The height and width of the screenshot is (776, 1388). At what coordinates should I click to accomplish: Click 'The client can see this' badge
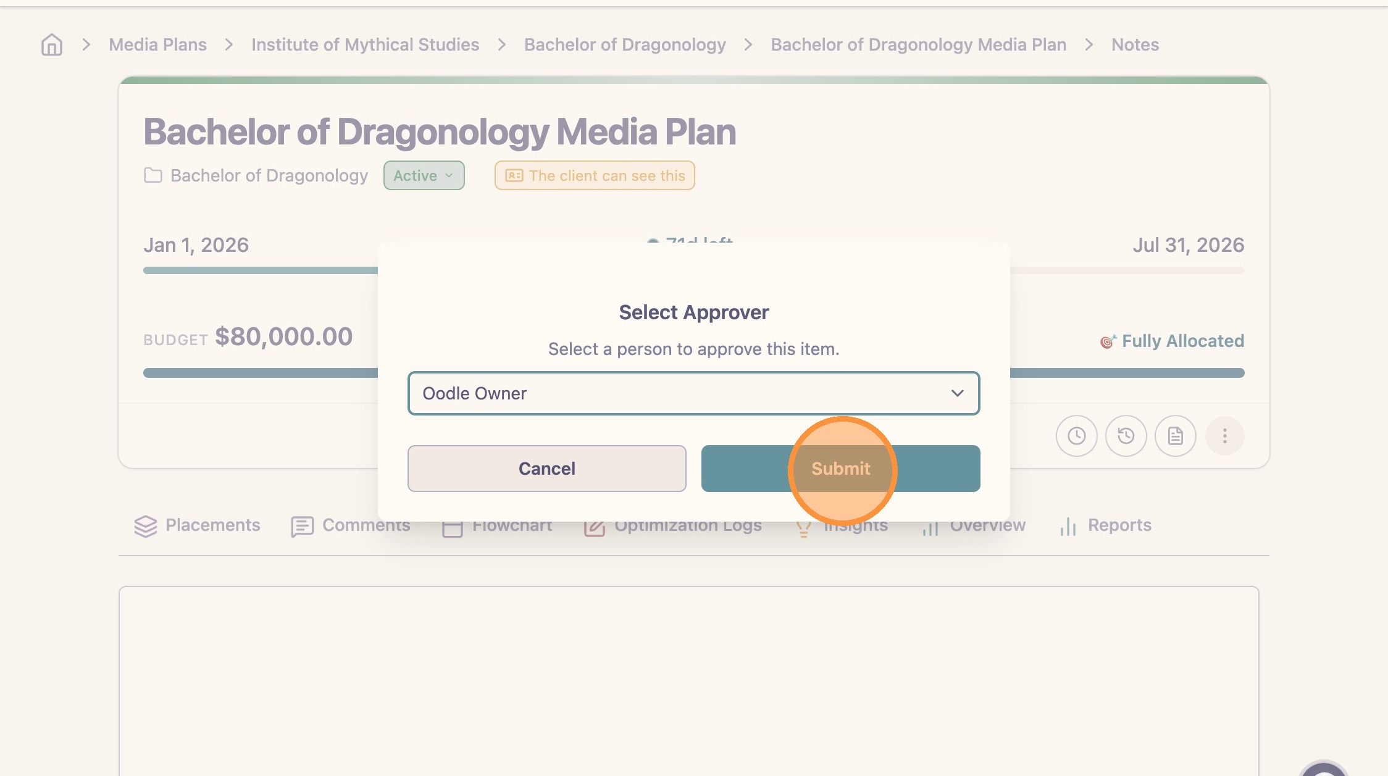click(595, 175)
